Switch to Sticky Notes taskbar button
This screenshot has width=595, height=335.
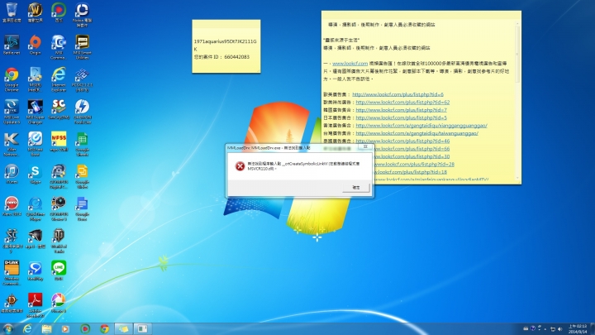123,329
